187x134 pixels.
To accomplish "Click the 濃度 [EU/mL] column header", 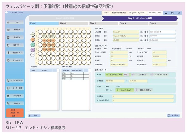I will click(77, 70).
